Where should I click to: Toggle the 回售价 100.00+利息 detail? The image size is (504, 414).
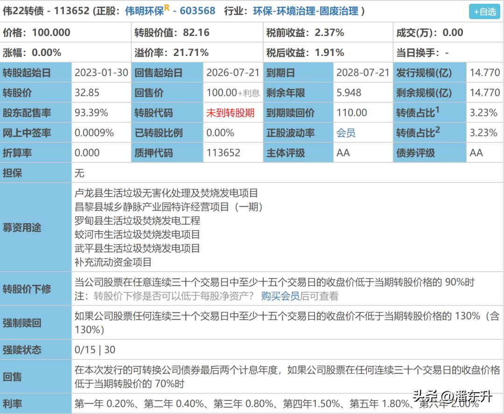tap(233, 92)
